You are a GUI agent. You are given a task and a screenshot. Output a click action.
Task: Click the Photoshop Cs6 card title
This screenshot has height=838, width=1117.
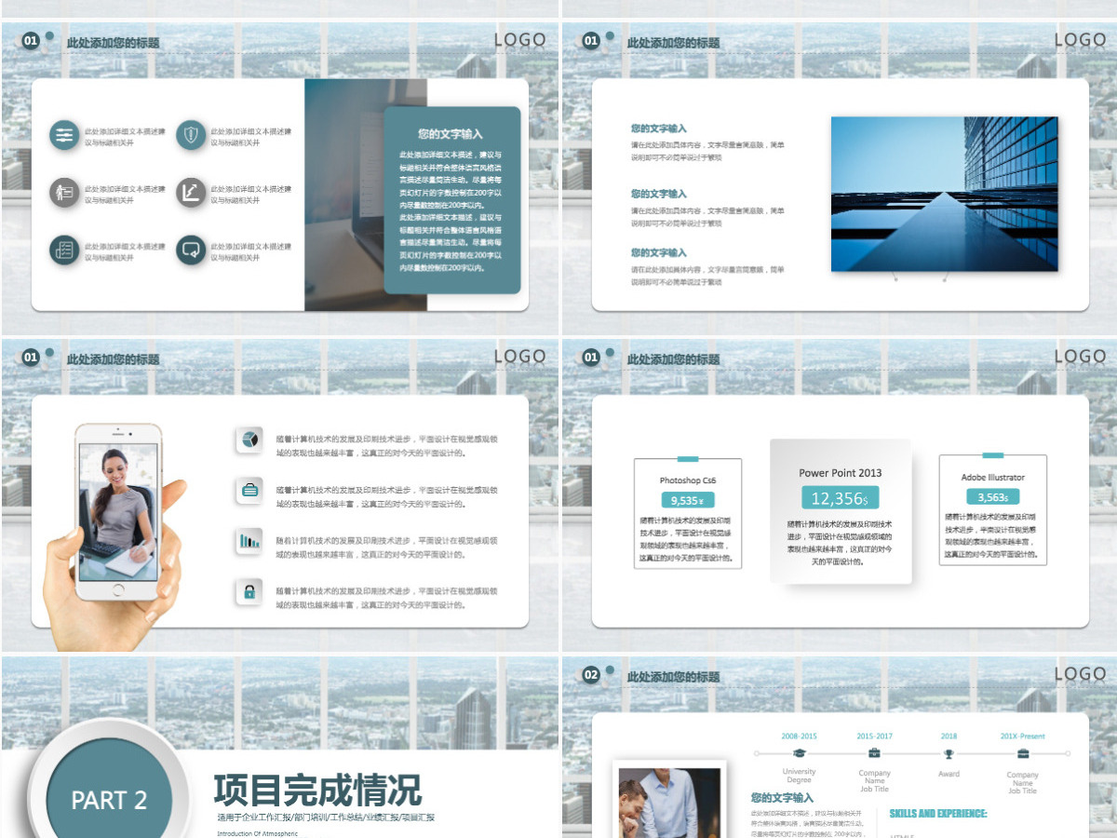pyautogui.click(x=688, y=480)
